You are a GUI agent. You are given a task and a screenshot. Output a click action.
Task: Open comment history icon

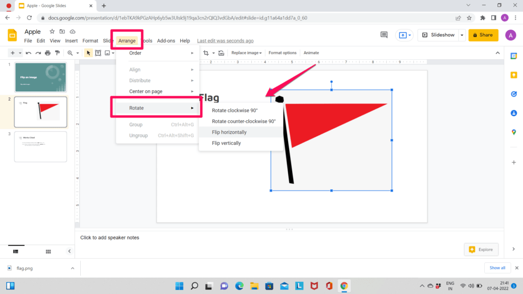384,35
